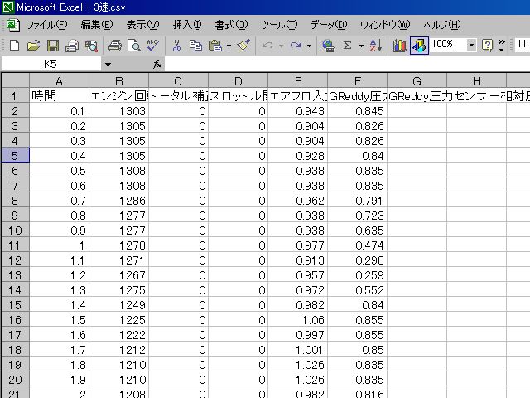This screenshot has height=398, width=530.
Task: Select cell B8 with value 1286
Action: click(x=119, y=201)
